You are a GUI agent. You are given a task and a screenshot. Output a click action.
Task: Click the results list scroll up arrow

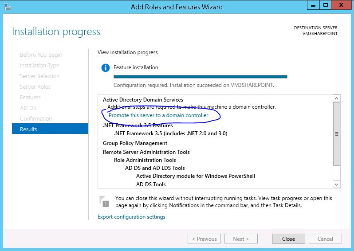pyautogui.click(x=336, y=98)
